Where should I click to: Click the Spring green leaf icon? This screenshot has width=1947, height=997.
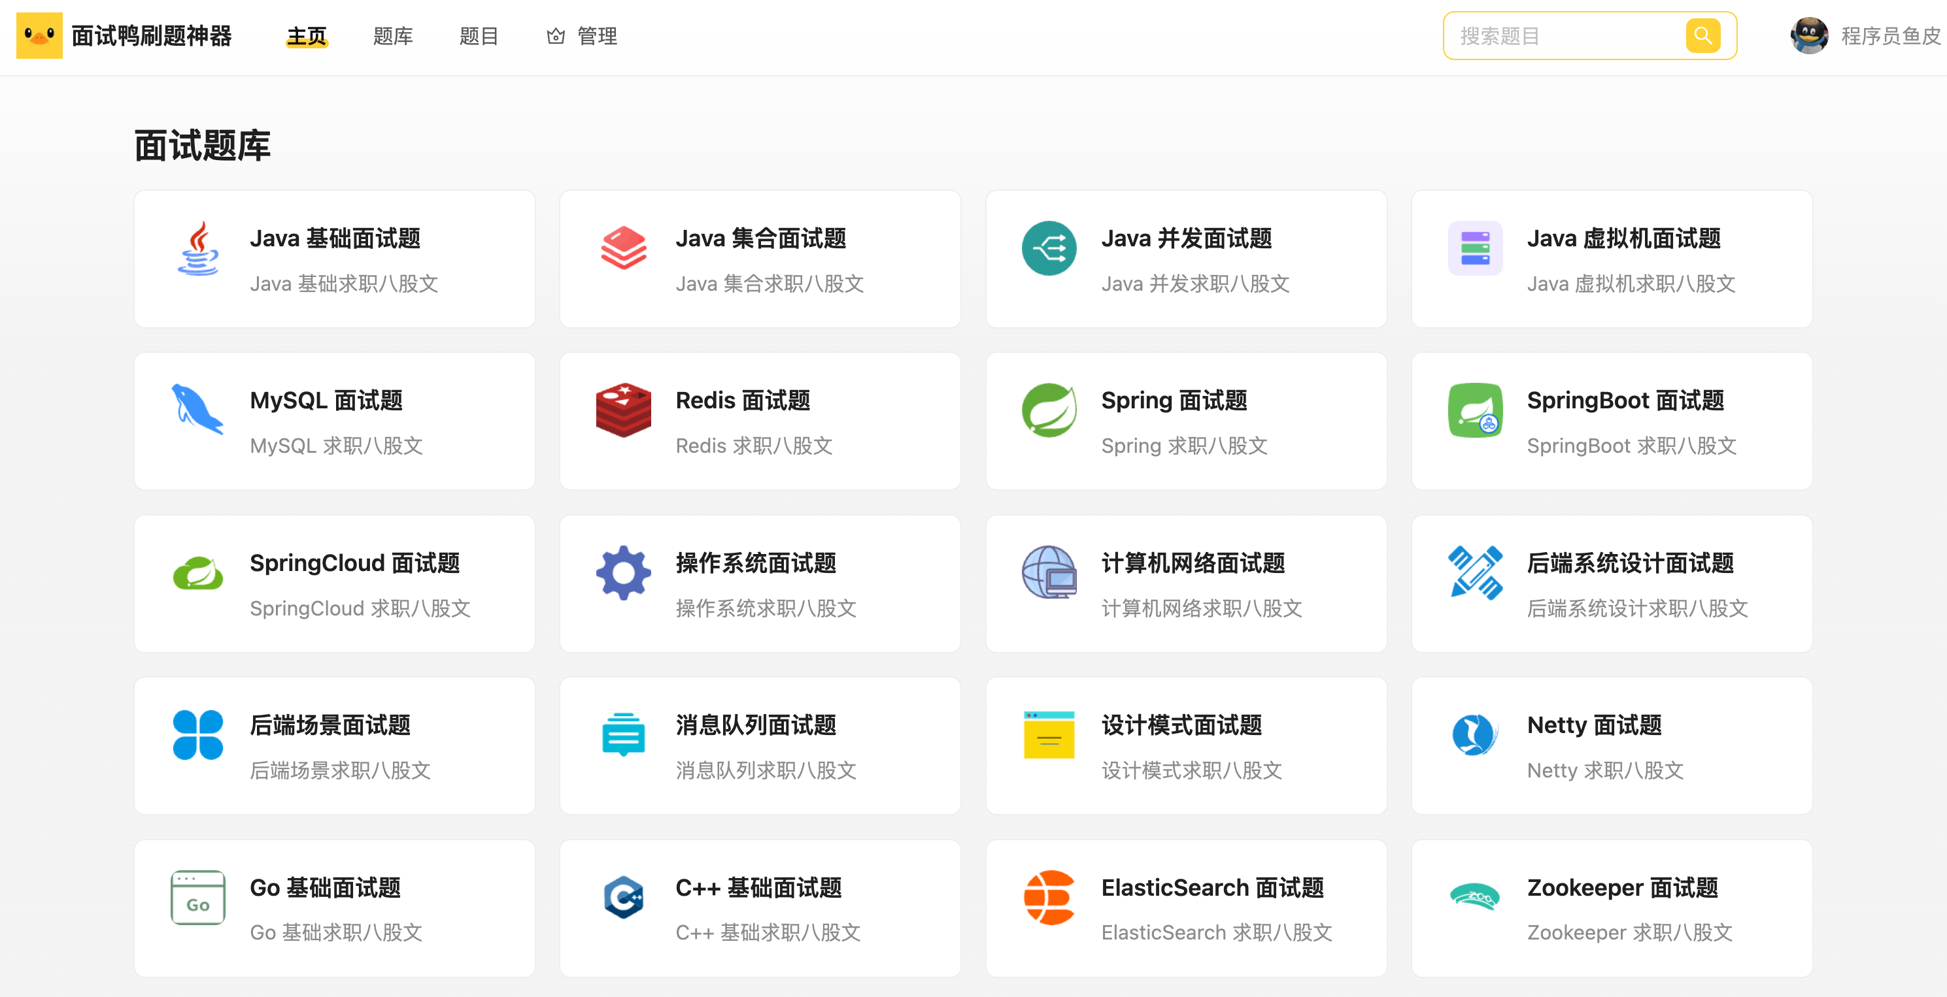click(x=1049, y=410)
